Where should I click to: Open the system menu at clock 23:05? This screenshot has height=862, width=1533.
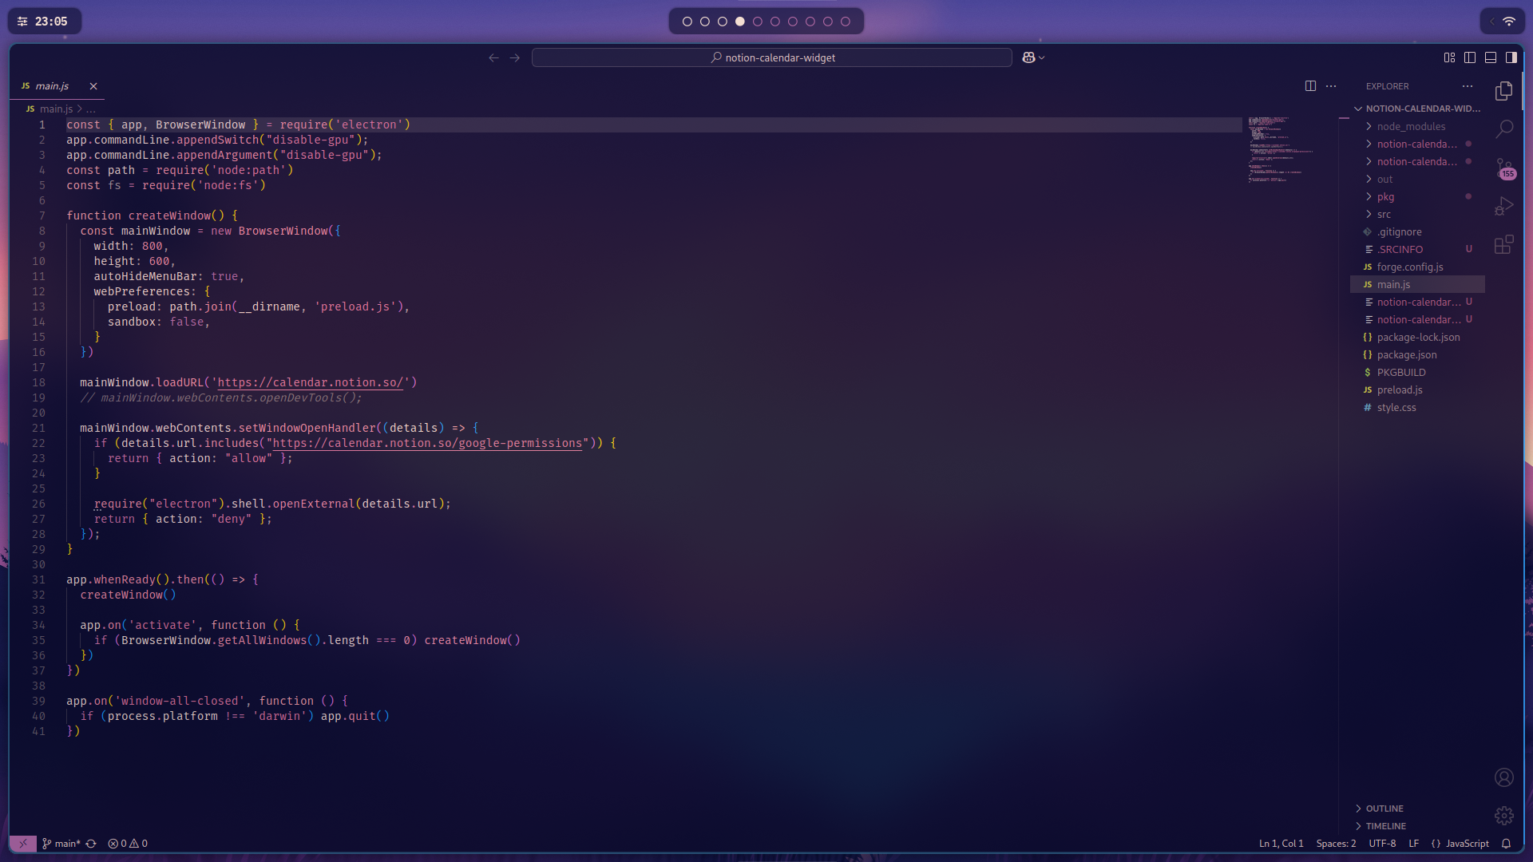[43, 22]
